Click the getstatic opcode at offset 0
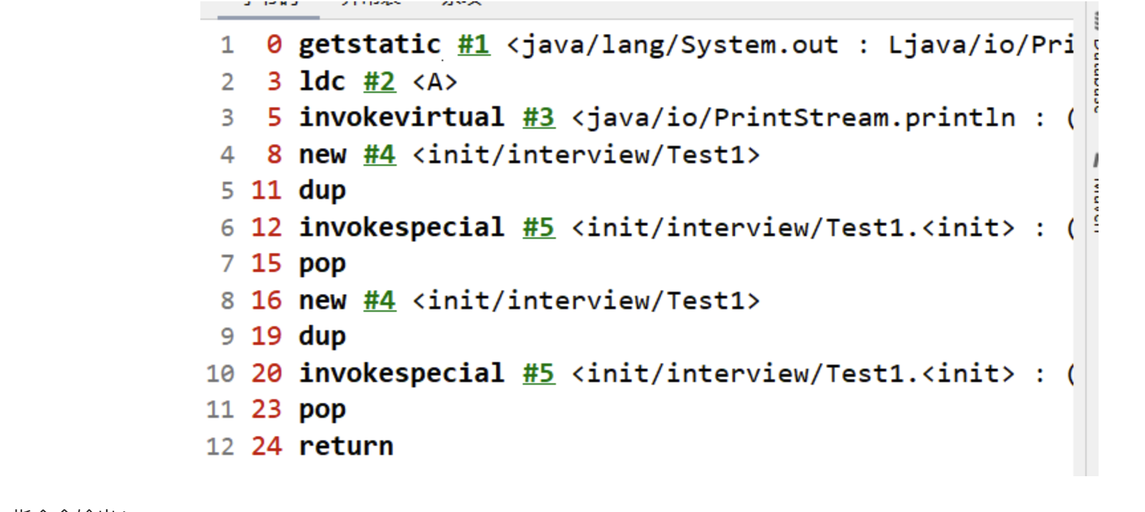1145x512 pixels. pyautogui.click(x=370, y=44)
